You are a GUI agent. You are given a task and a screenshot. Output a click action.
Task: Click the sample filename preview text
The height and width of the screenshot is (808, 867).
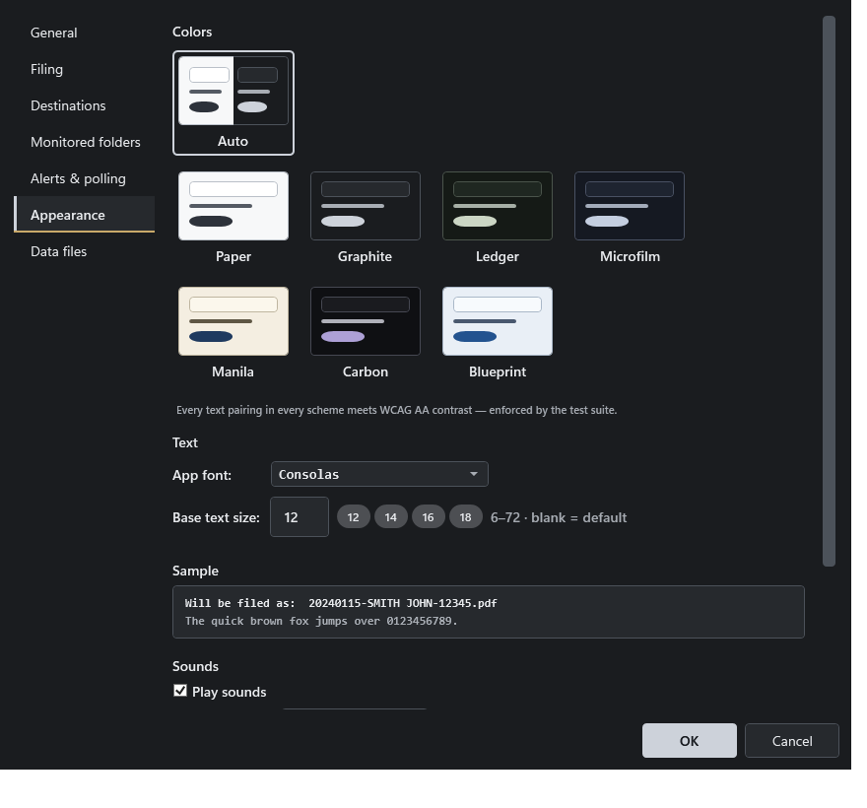(341, 603)
